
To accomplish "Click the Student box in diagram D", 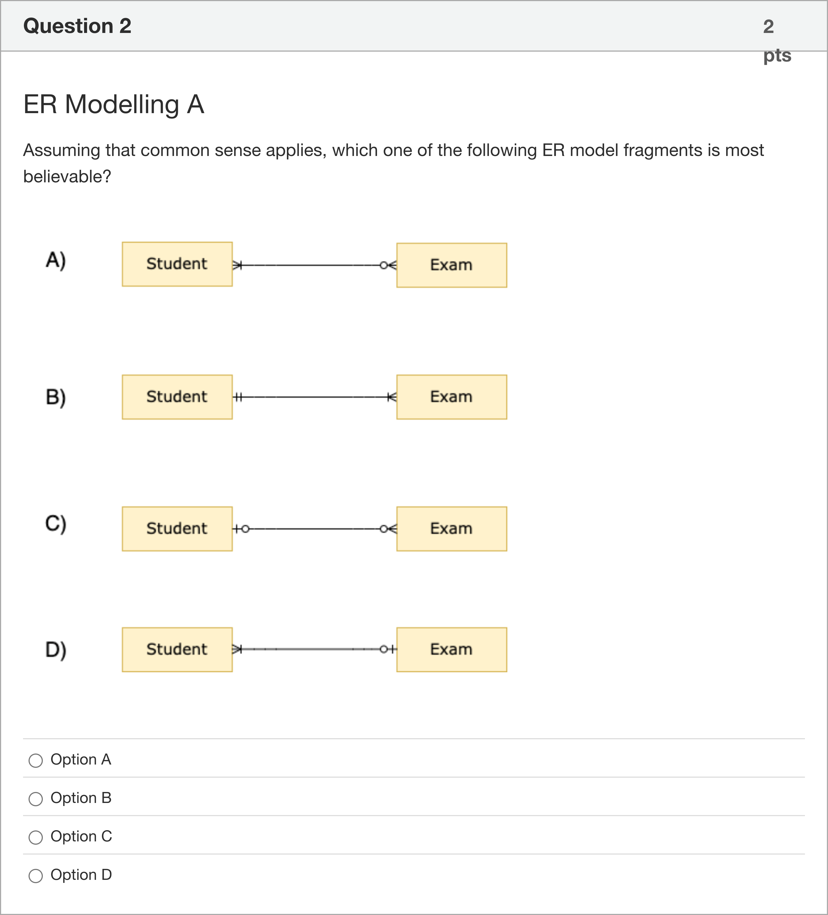I will click(177, 649).
